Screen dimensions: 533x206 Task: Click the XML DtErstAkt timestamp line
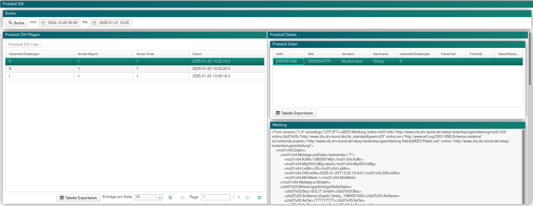coord(342,173)
